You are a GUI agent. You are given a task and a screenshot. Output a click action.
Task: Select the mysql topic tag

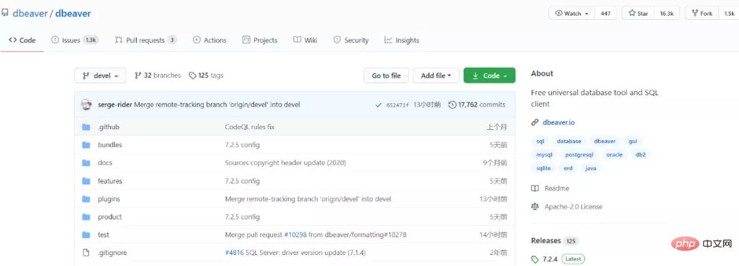click(545, 155)
